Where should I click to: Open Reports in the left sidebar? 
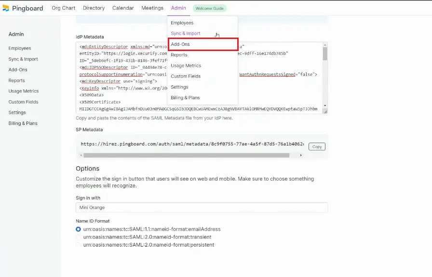pyautogui.click(x=16, y=80)
